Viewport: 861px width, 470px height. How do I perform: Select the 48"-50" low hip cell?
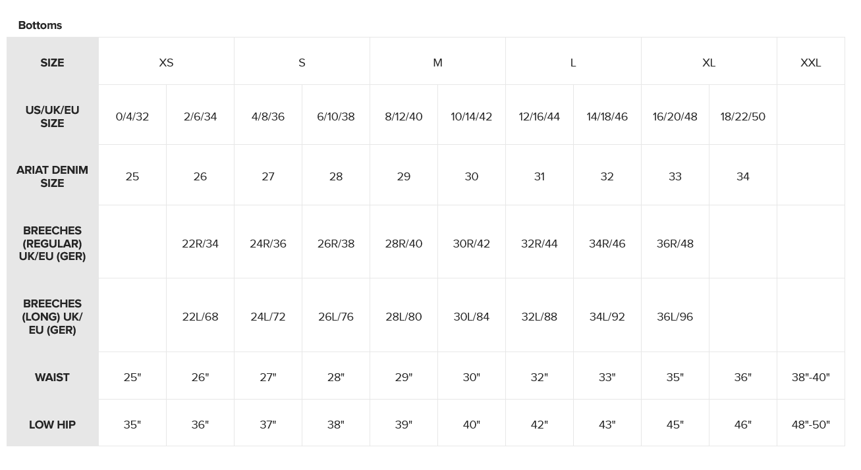pyautogui.click(x=810, y=425)
